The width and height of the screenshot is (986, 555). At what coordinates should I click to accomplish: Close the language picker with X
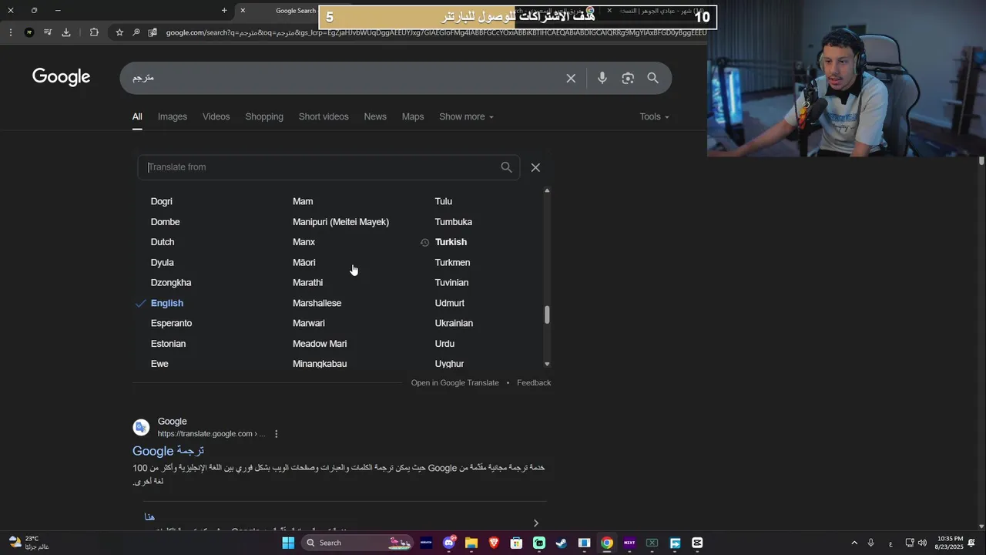(x=535, y=167)
